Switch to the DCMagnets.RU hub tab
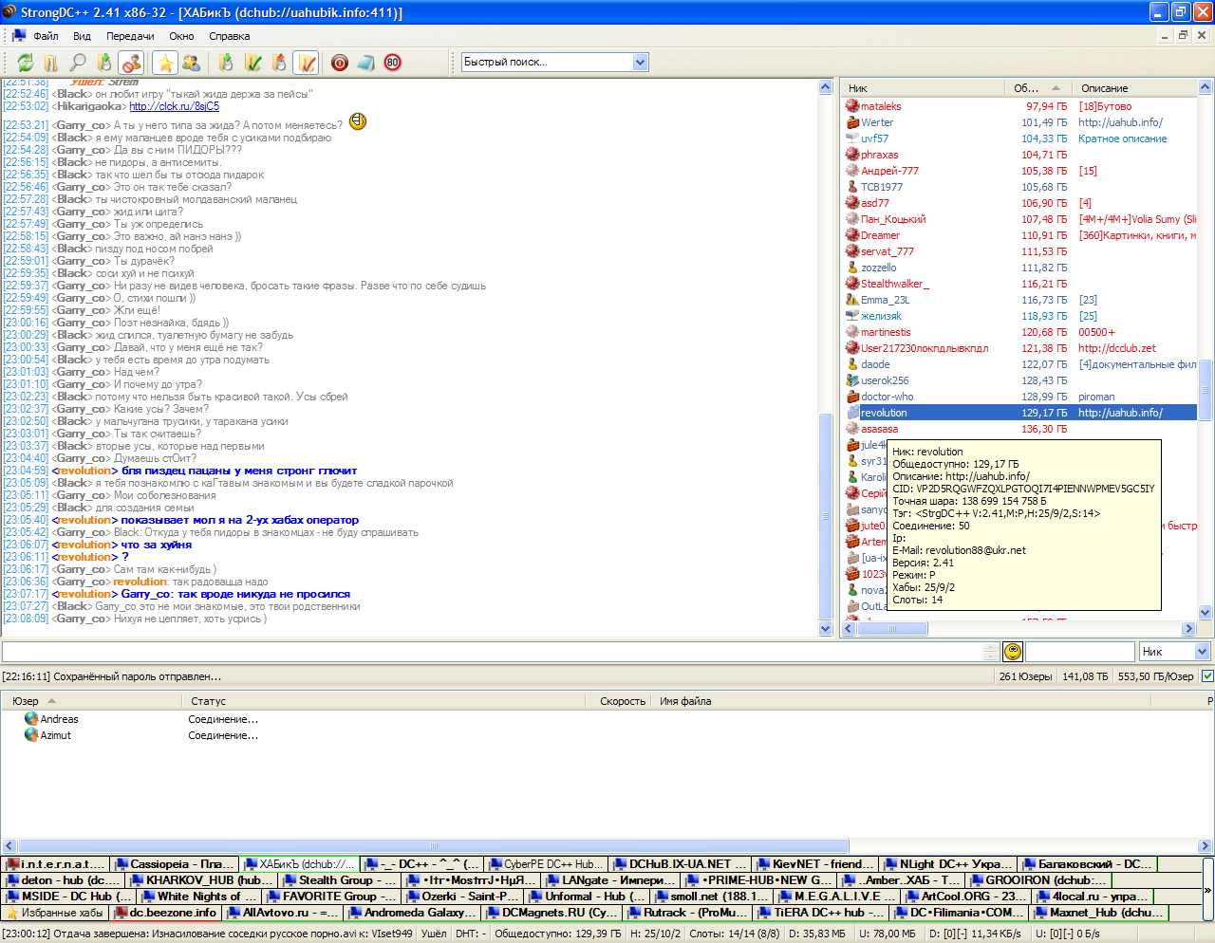This screenshot has width=1215, height=943. pyautogui.click(x=552, y=913)
